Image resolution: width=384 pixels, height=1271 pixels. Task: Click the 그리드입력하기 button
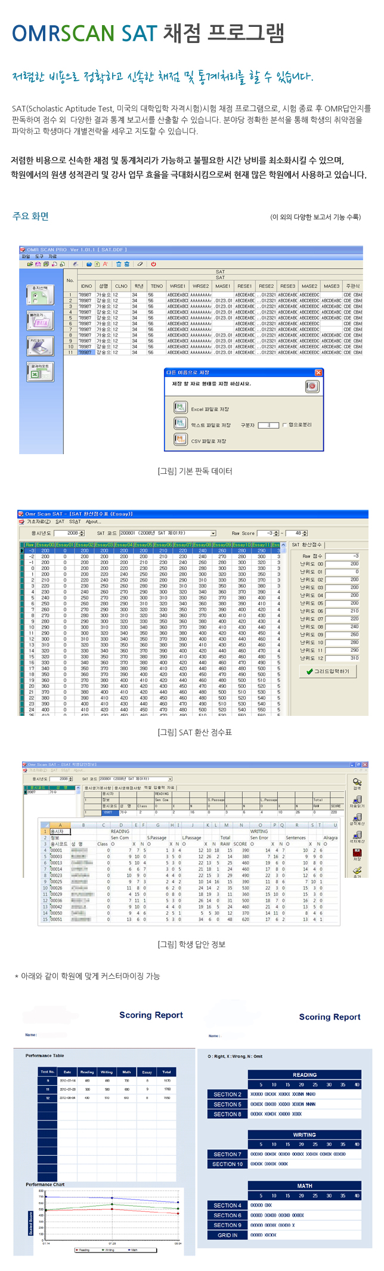click(x=328, y=671)
